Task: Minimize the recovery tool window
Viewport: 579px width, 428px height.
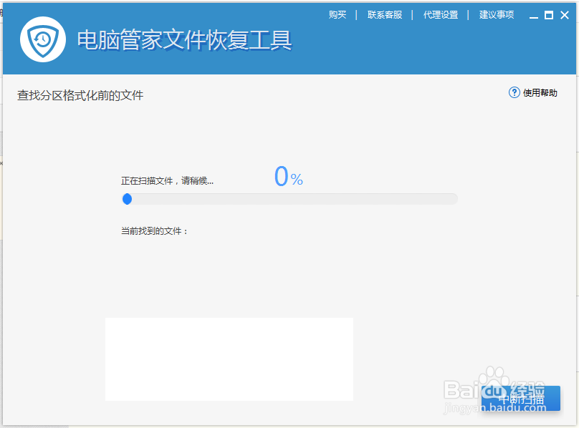Action: point(534,16)
